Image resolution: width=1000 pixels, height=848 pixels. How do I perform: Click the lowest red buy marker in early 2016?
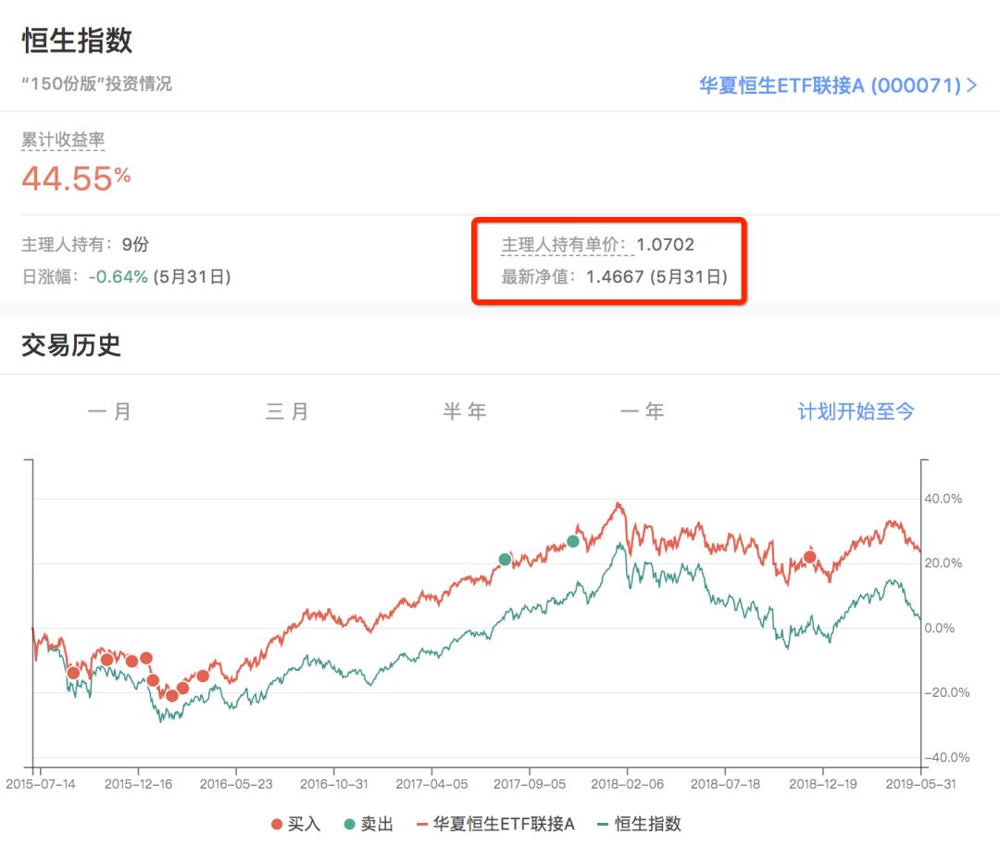click(172, 695)
